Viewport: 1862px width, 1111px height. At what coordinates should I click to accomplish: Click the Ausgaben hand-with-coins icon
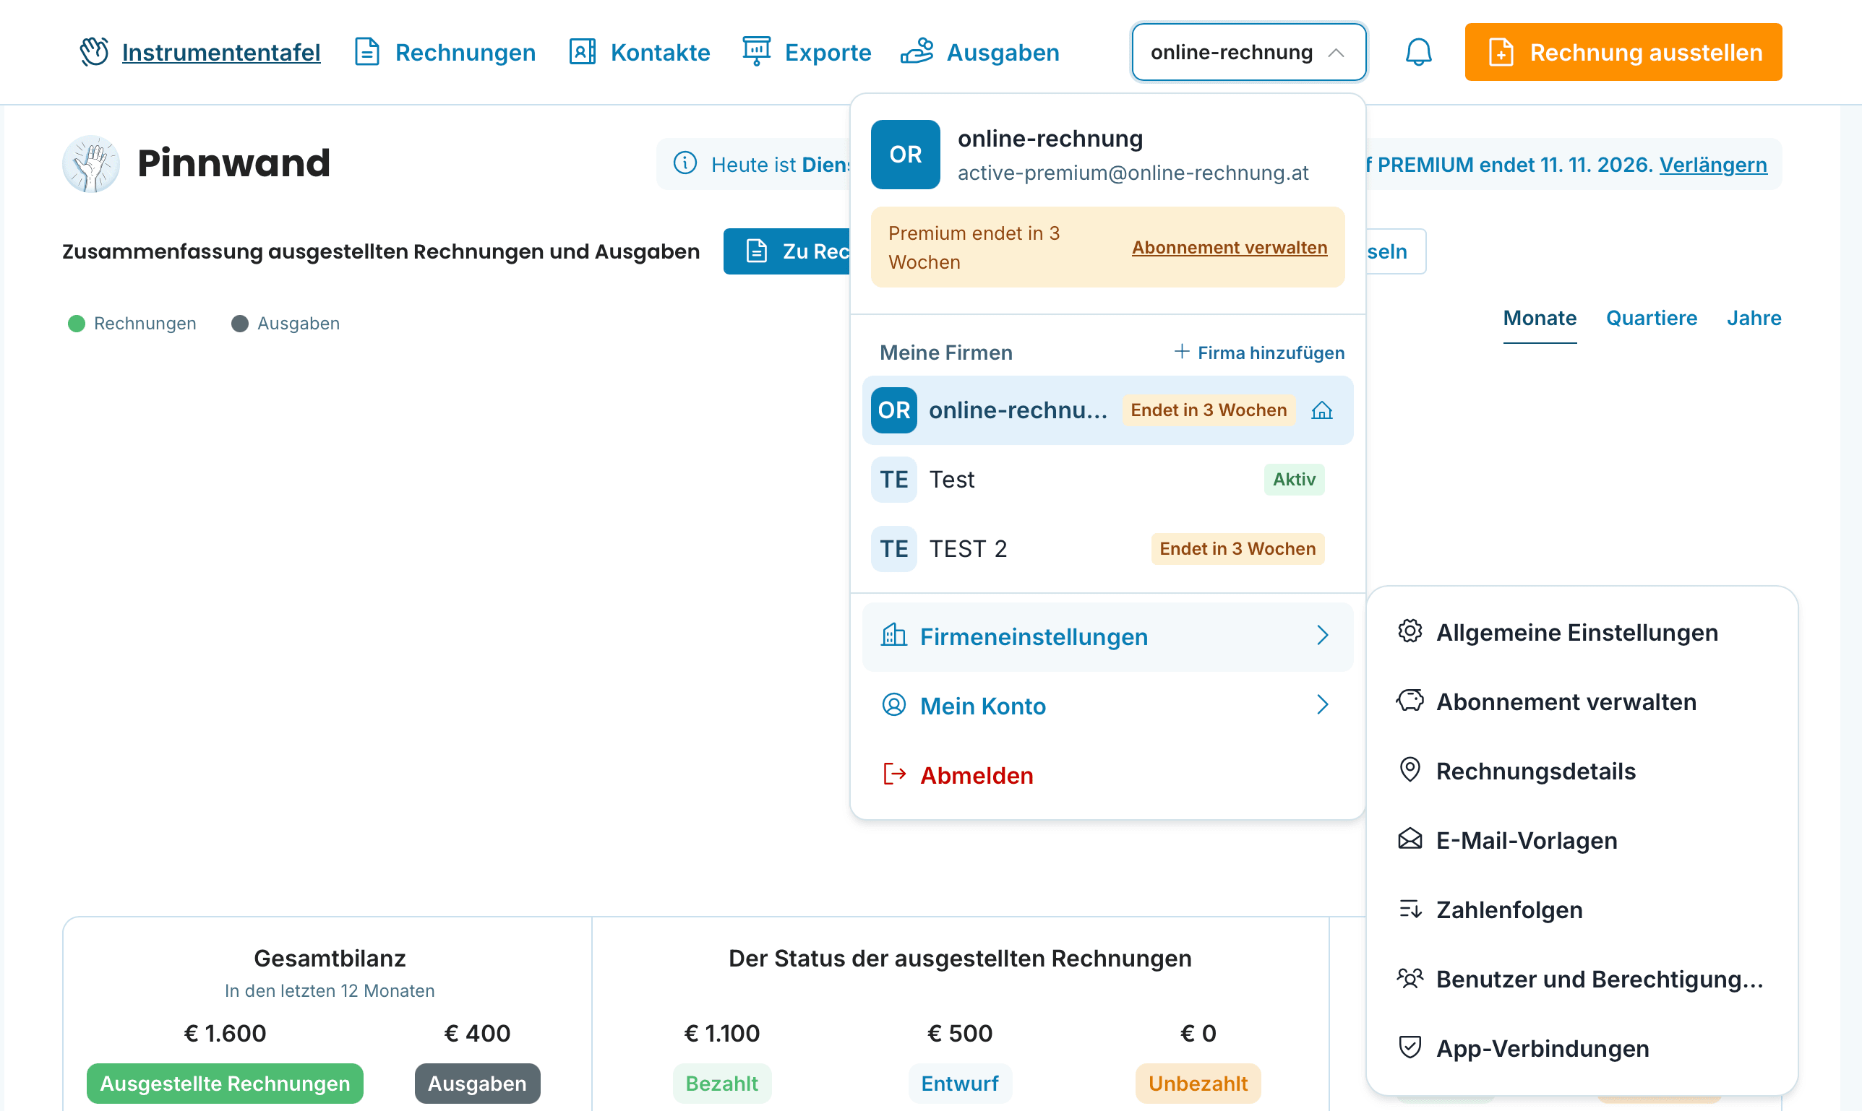(x=917, y=51)
